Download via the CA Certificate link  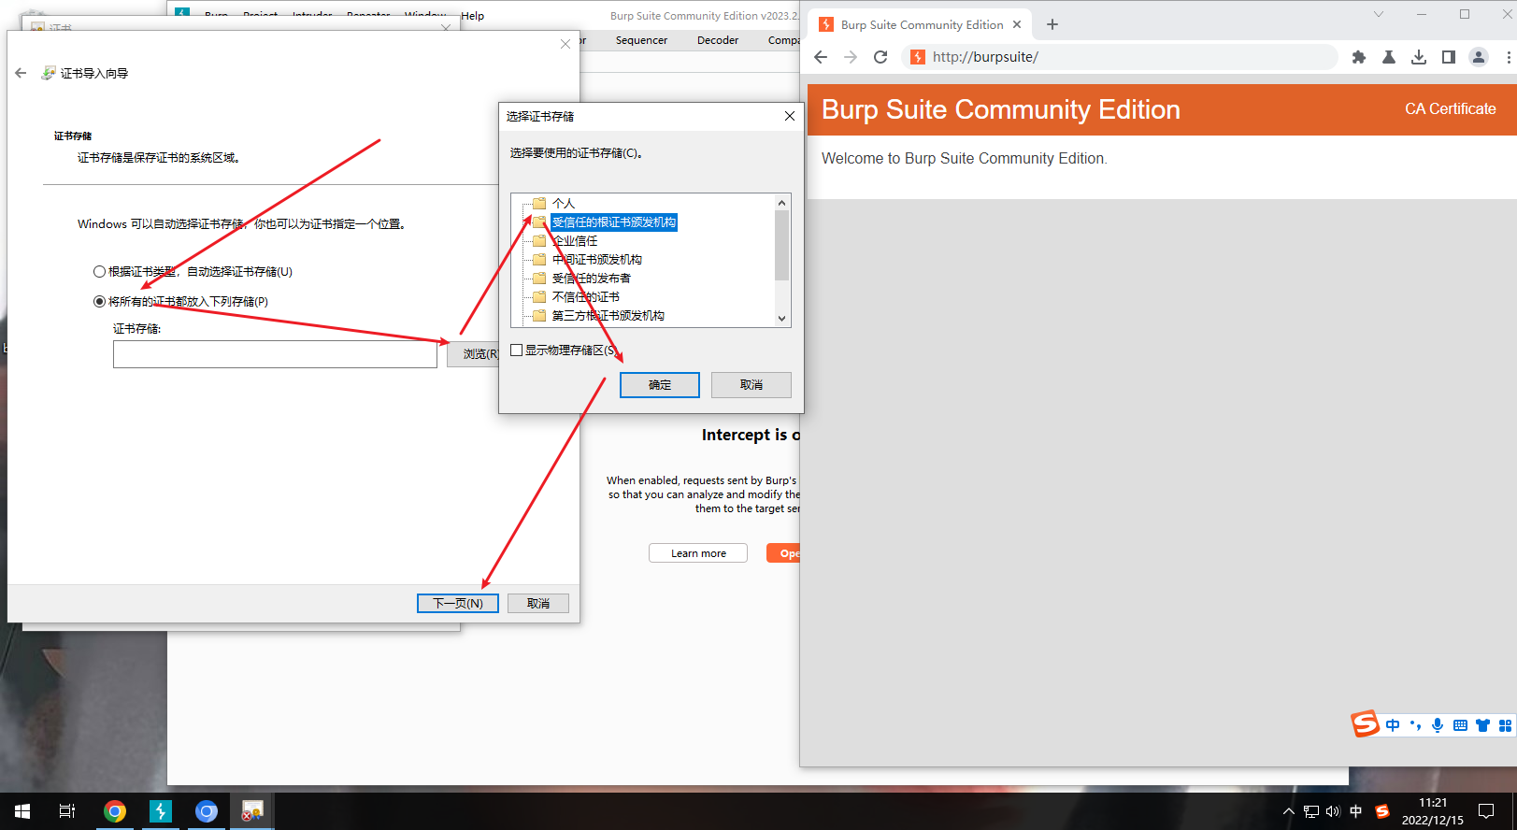[1450, 108]
